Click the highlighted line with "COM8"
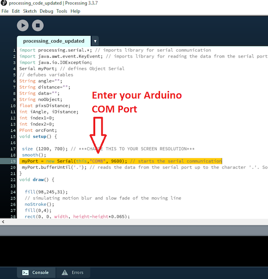Viewport: 268px width, 279px height. [121, 161]
